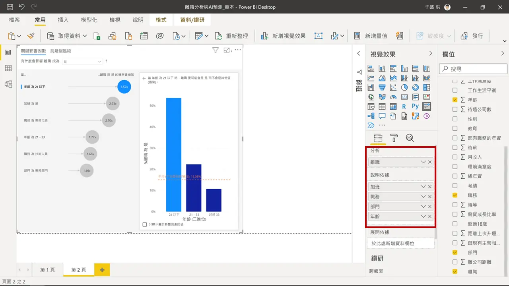Collapse the 視覺效果 pane with the chevron

430,53
